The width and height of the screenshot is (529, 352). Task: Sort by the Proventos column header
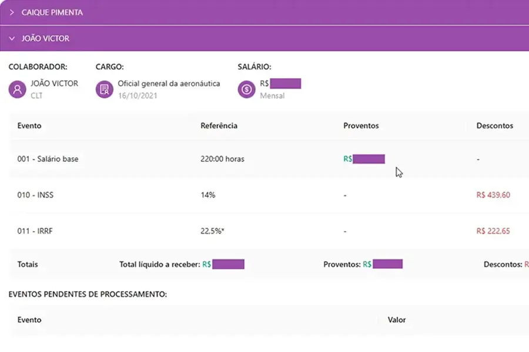pyautogui.click(x=361, y=126)
